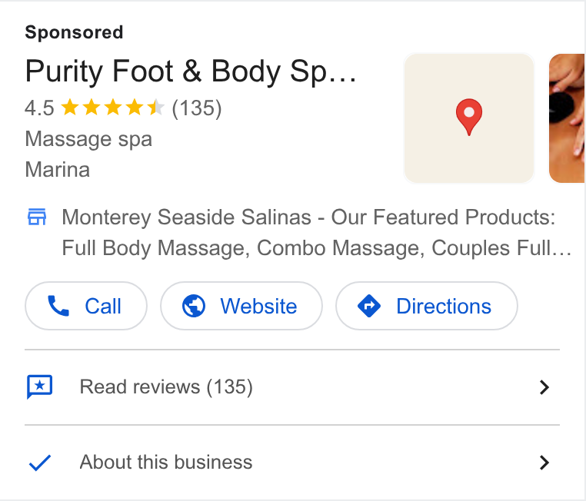Open the map thumbnail preview
Image resolution: width=586 pixels, height=501 pixels.
pos(469,118)
